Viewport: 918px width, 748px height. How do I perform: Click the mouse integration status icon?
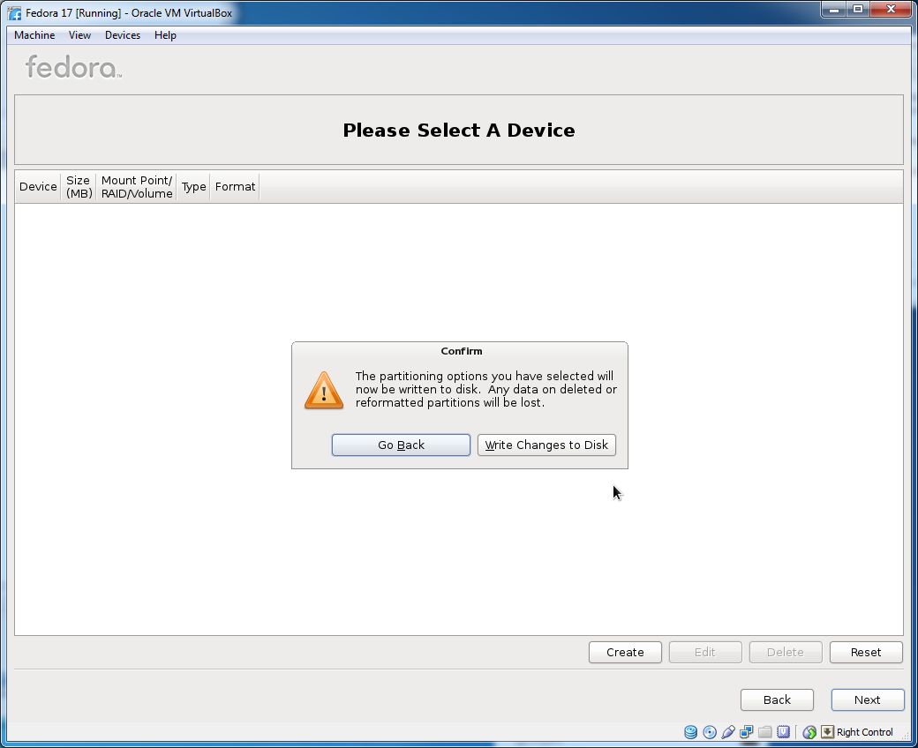click(x=809, y=731)
